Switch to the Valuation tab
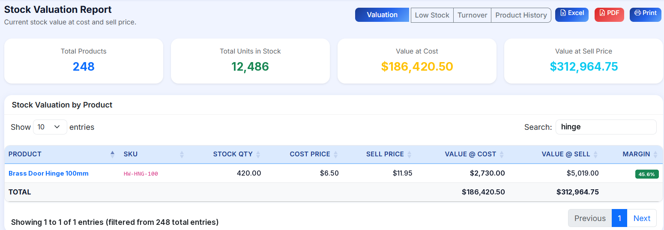664x230 pixels. [382, 15]
